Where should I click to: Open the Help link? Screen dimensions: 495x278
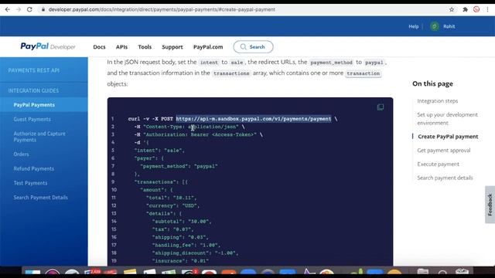pyautogui.click(x=414, y=26)
